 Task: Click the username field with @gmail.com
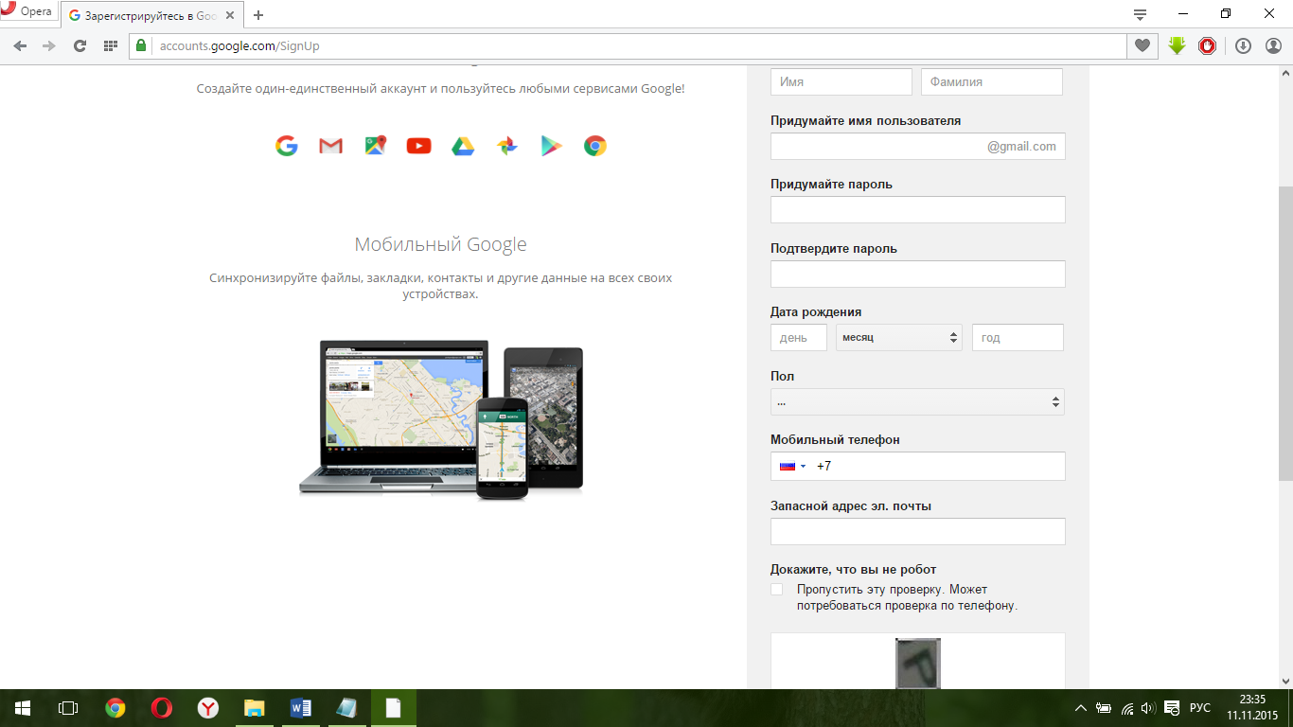pos(918,146)
